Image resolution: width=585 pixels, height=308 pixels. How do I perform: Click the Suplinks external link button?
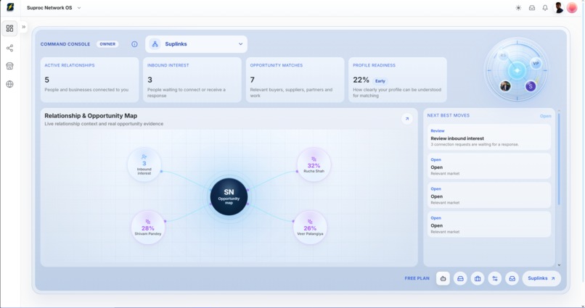541,278
